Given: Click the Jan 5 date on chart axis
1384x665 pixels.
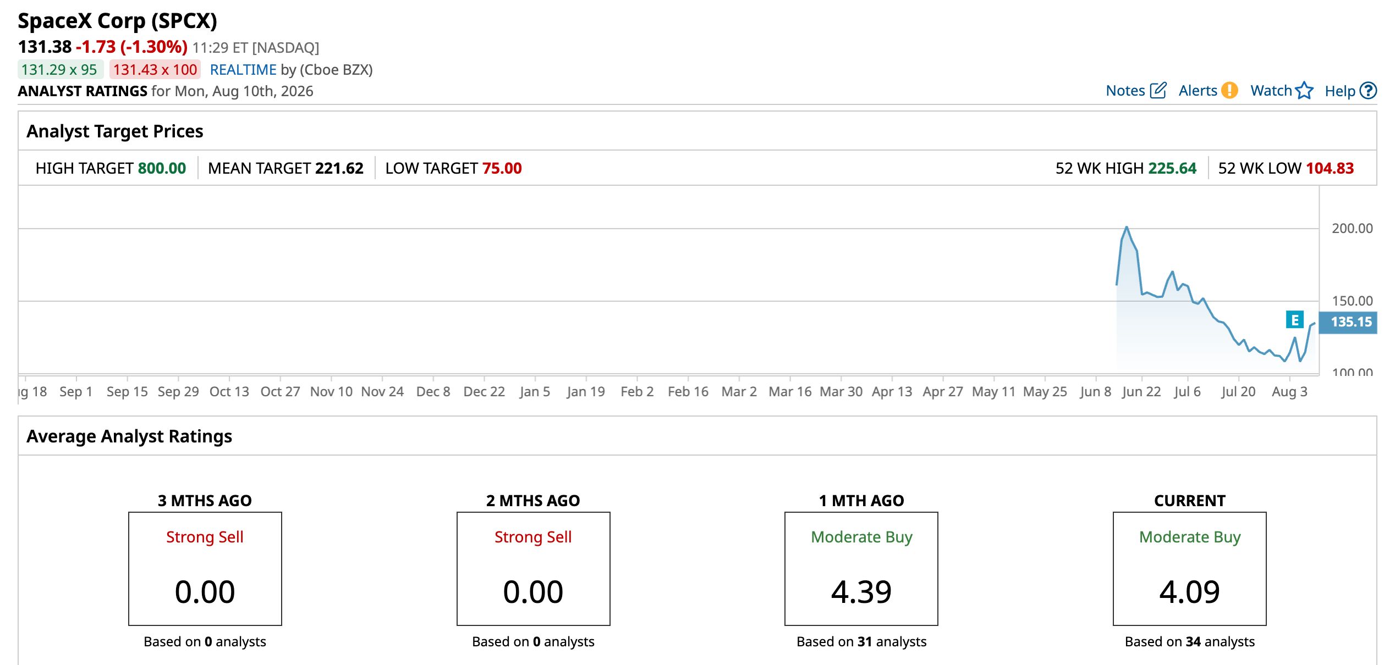Looking at the screenshot, I should [x=535, y=392].
